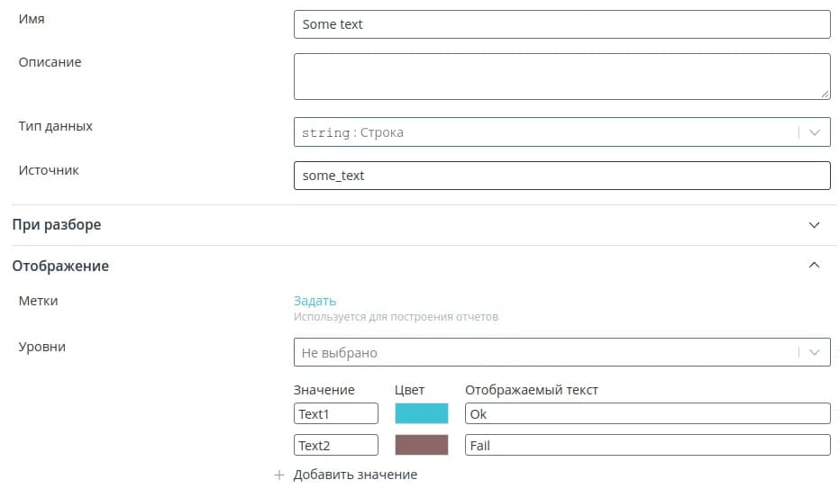Click the Добавить значение label
Image resolution: width=839 pixels, height=498 pixels.
(x=355, y=475)
